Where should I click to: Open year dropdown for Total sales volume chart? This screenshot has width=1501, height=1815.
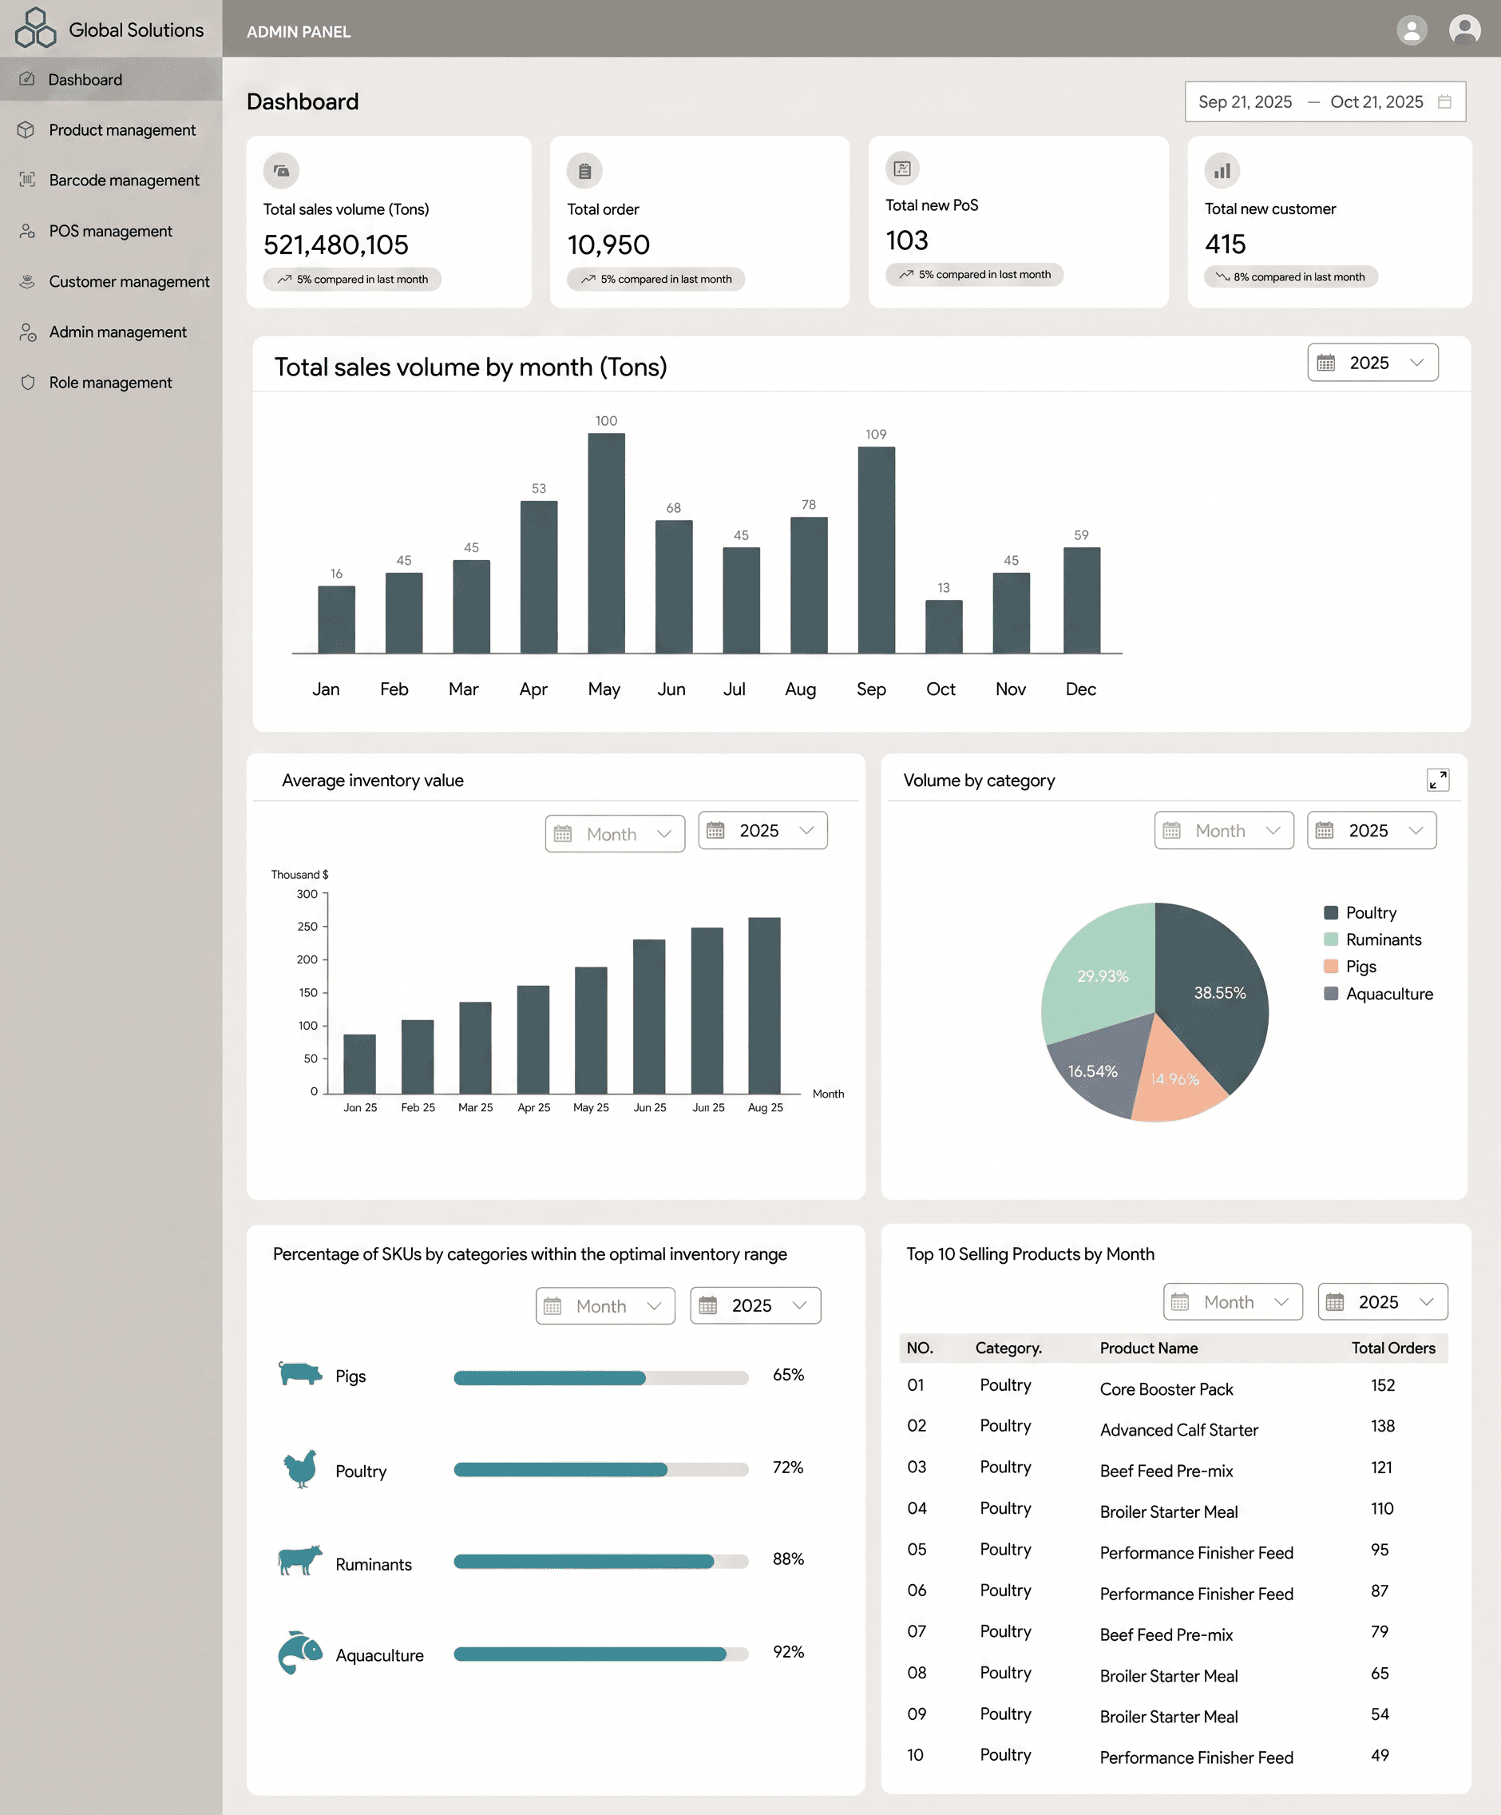click(x=1372, y=362)
